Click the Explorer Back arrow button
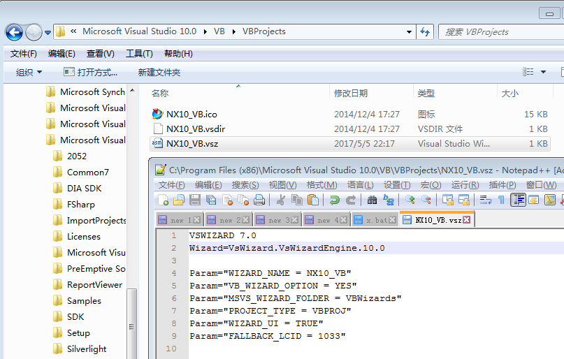The height and width of the screenshot is (359, 564). pos(15,32)
